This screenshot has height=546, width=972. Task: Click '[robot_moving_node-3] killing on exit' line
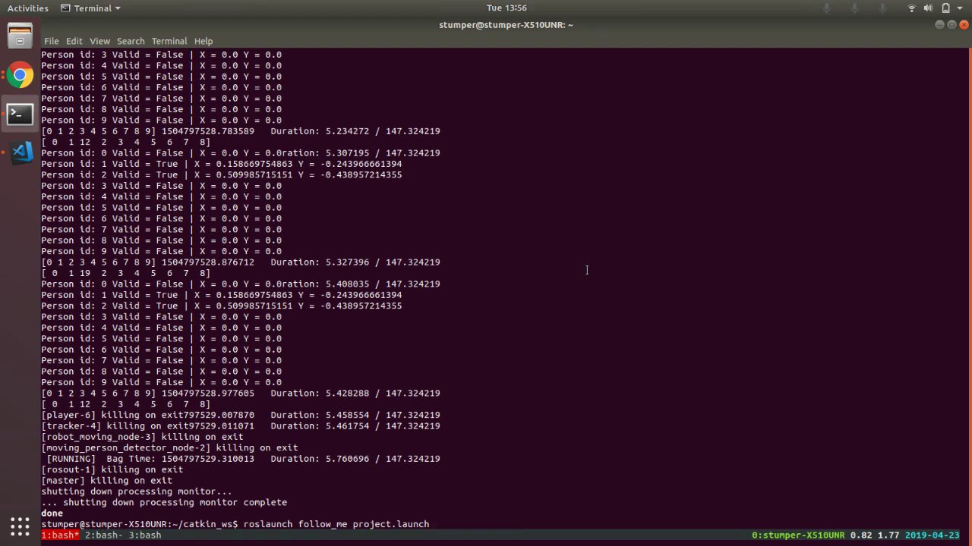coord(142,437)
